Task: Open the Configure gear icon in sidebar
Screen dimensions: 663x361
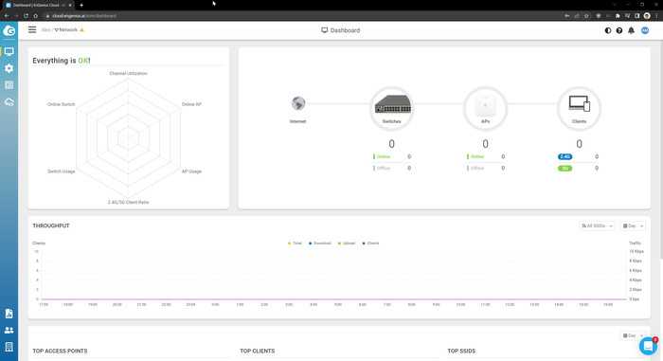Action: 9,68
